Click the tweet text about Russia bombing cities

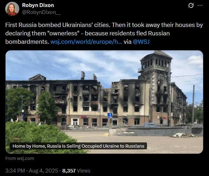104,33
